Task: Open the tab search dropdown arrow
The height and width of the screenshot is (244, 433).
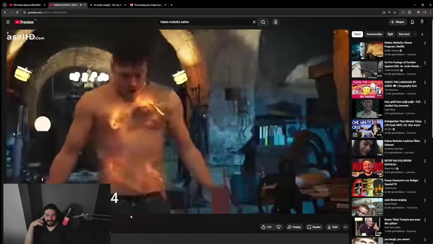Action: pos(4,5)
